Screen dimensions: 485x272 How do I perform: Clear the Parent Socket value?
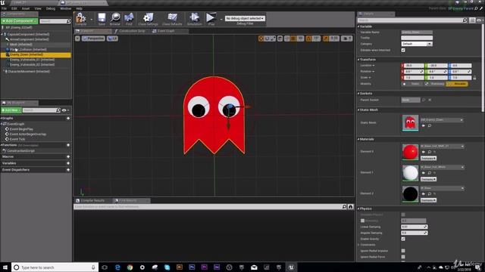[x=430, y=100]
